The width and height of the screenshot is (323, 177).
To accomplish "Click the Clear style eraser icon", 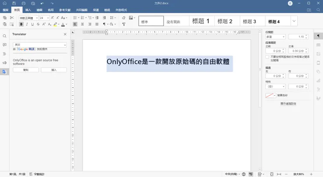I will pos(124,18).
